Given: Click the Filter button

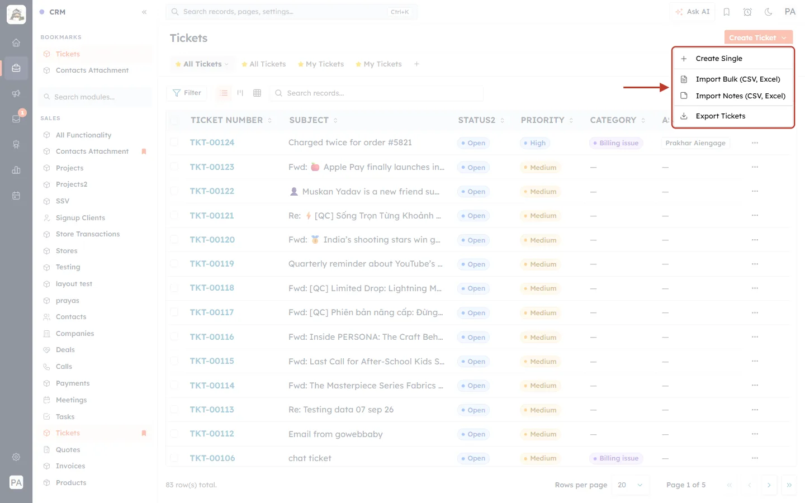Looking at the screenshot, I should 187,93.
